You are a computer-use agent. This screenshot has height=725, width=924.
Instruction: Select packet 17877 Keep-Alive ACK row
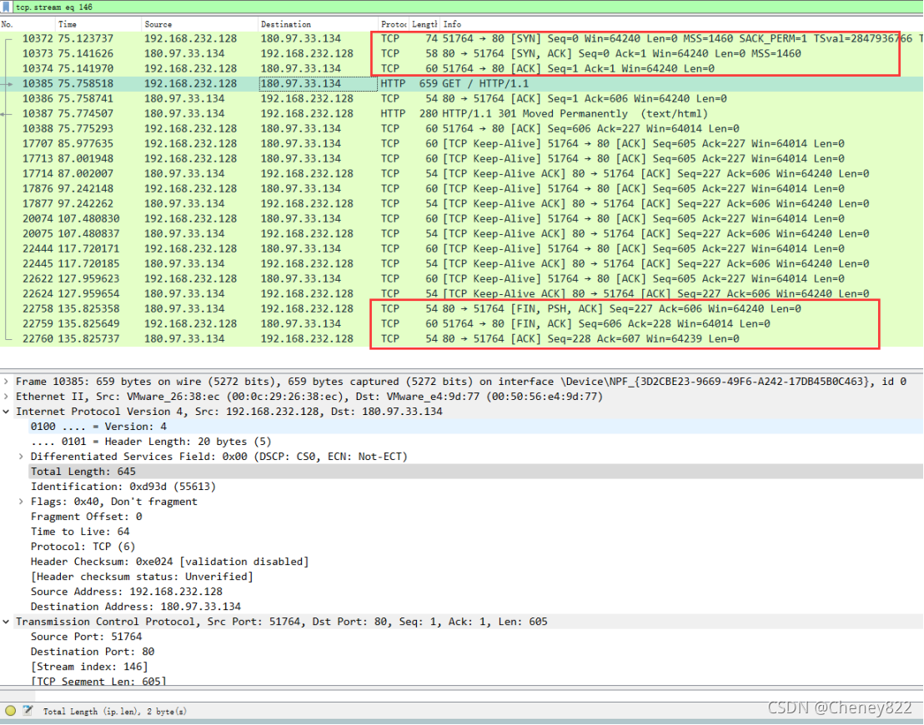tap(461, 204)
